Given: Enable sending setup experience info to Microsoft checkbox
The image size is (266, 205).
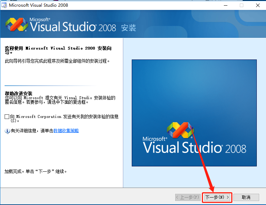Looking at the screenshot, I should pyautogui.click(x=7, y=116).
